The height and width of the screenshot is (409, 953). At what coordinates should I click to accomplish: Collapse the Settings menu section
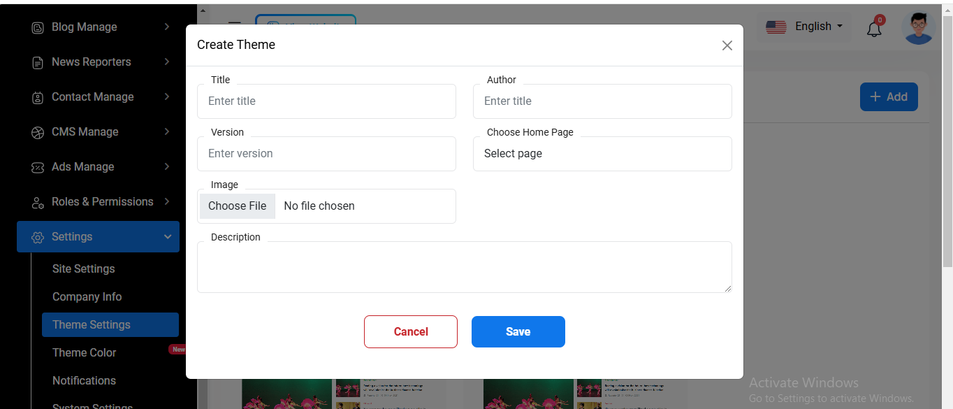pyautogui.click(x=167, y=237)
